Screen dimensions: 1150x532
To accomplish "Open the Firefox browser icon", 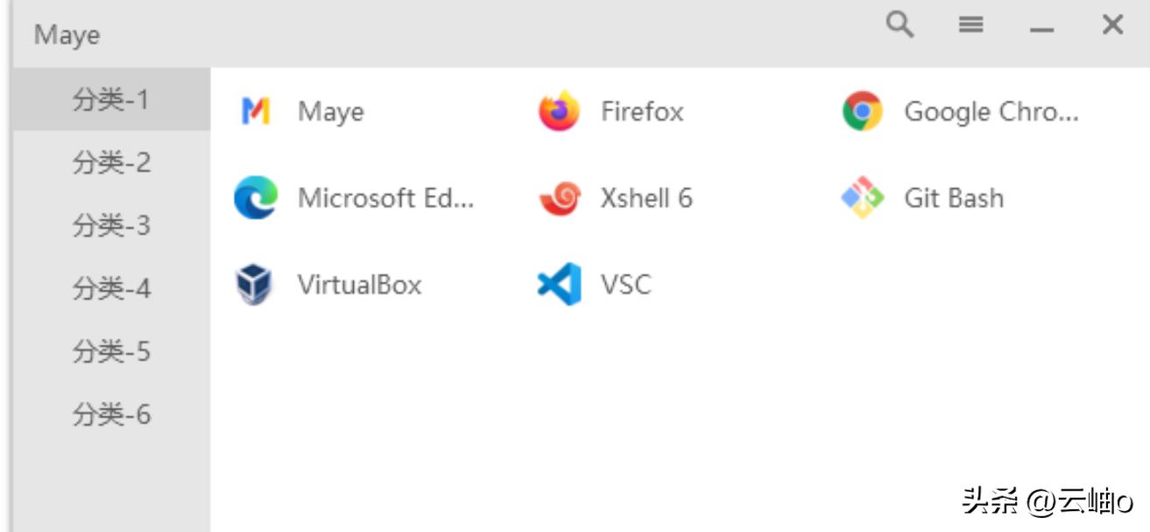I will (x=559, y=111).
